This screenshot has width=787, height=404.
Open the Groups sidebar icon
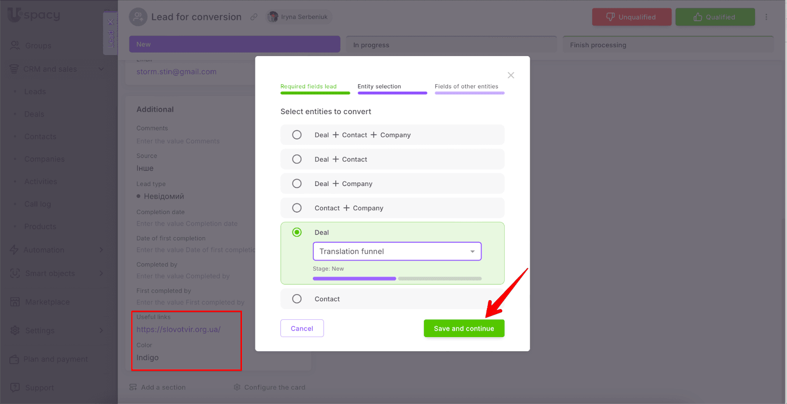[15, 45]
